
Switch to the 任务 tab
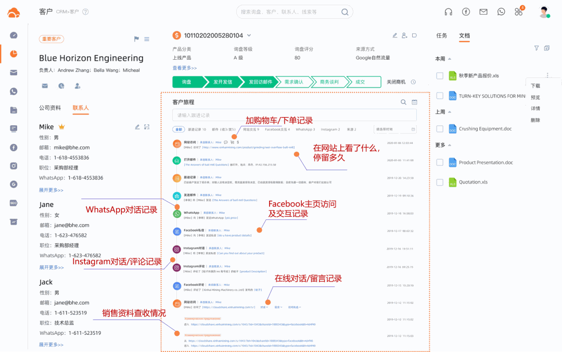442,35
